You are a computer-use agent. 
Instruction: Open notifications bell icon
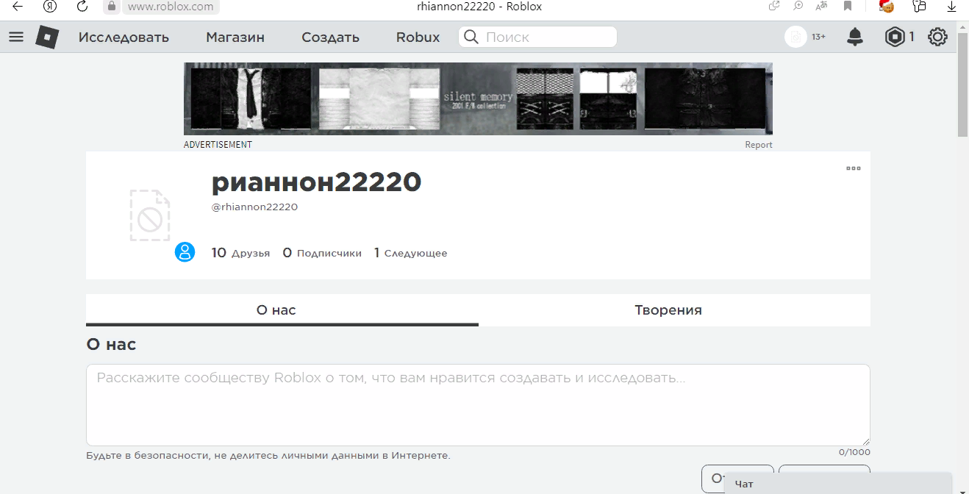click(x=855, y=37)
